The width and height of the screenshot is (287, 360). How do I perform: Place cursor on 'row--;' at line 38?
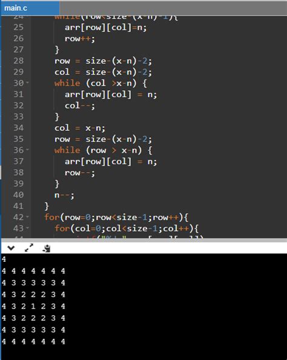click(x=79, y=173)
